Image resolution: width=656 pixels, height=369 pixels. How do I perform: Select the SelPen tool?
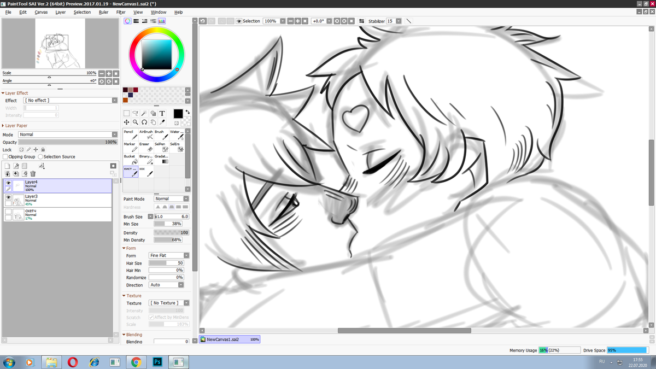(161, 147)
